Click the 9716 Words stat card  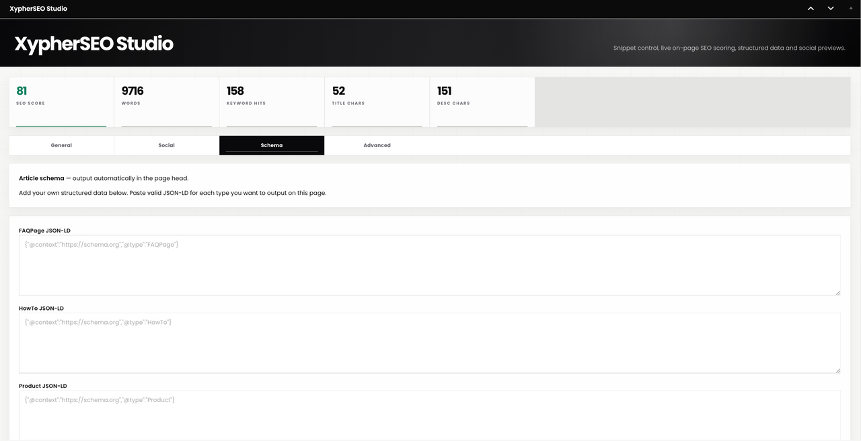coord(167,102)
